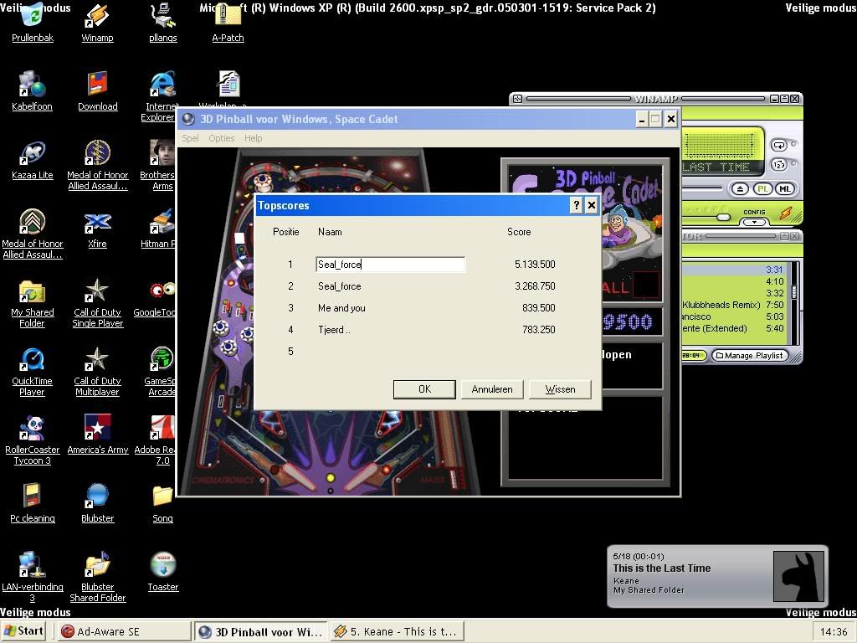Confirm Topscores with the OK button

tap(424, 389)
